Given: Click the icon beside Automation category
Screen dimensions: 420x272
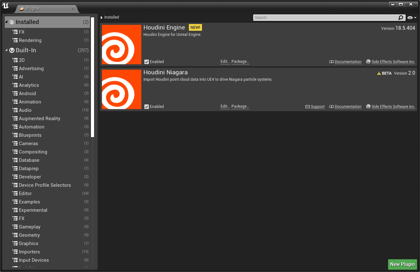Looking at the screenshot, I should (x=15, y=127).
